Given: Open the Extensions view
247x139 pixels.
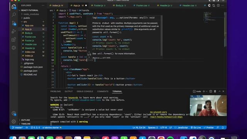Looking at the screenshot, I should click(x=14, y=39).
